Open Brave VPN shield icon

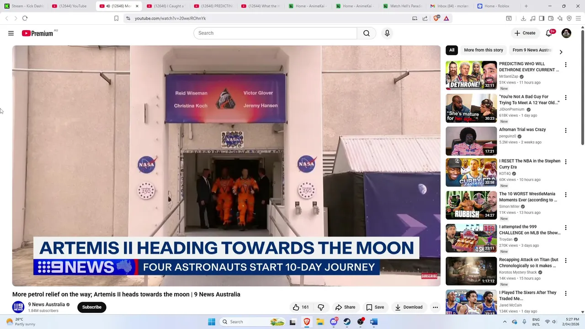click(569, 18)
